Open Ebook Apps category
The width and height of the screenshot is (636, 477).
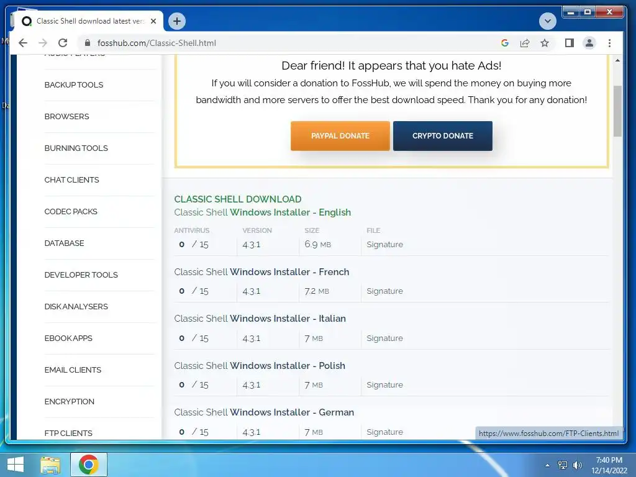point(68,338)
